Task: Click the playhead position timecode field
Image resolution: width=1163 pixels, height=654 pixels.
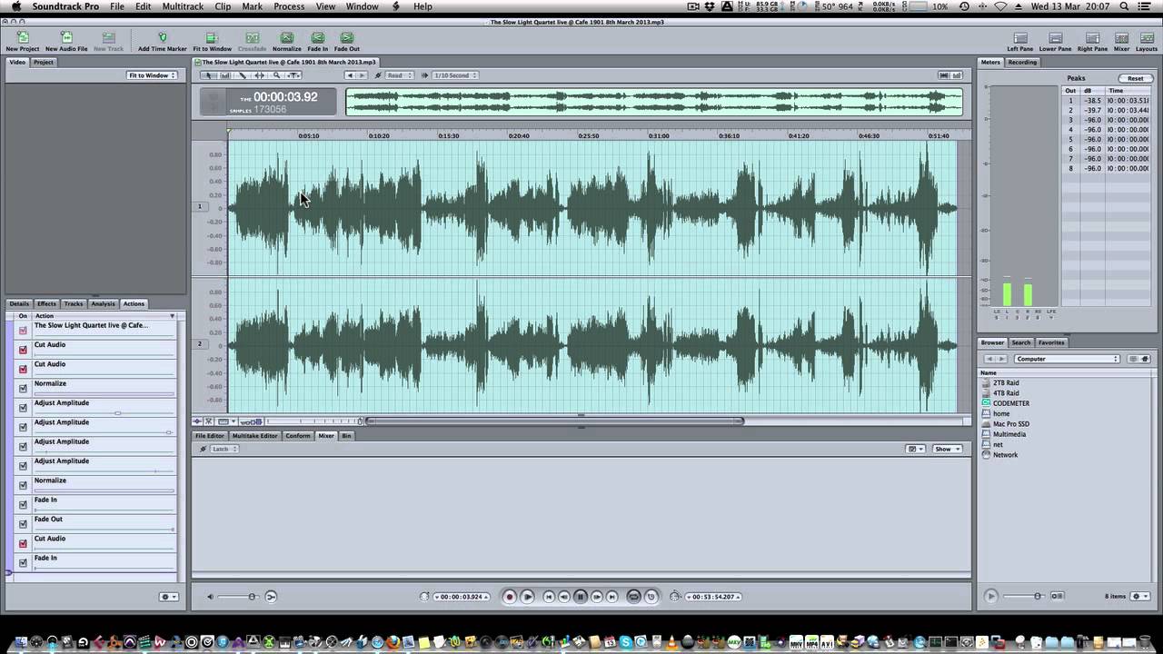Action: point(462,597)
